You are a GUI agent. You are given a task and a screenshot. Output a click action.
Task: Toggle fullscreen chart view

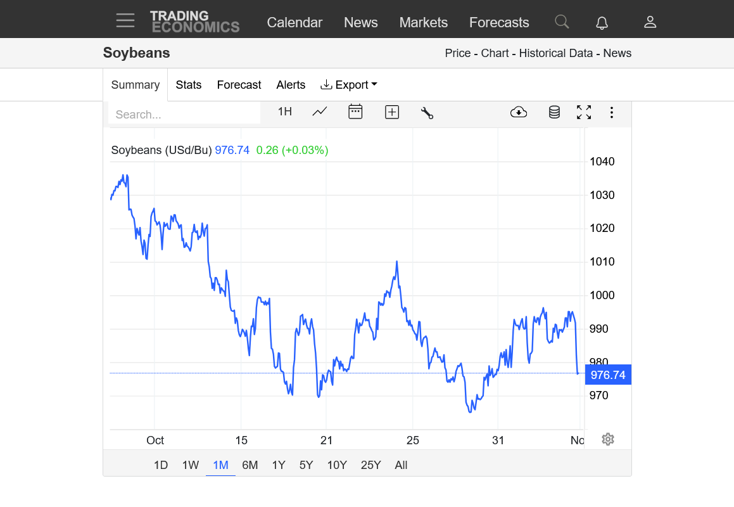point(584,112)
